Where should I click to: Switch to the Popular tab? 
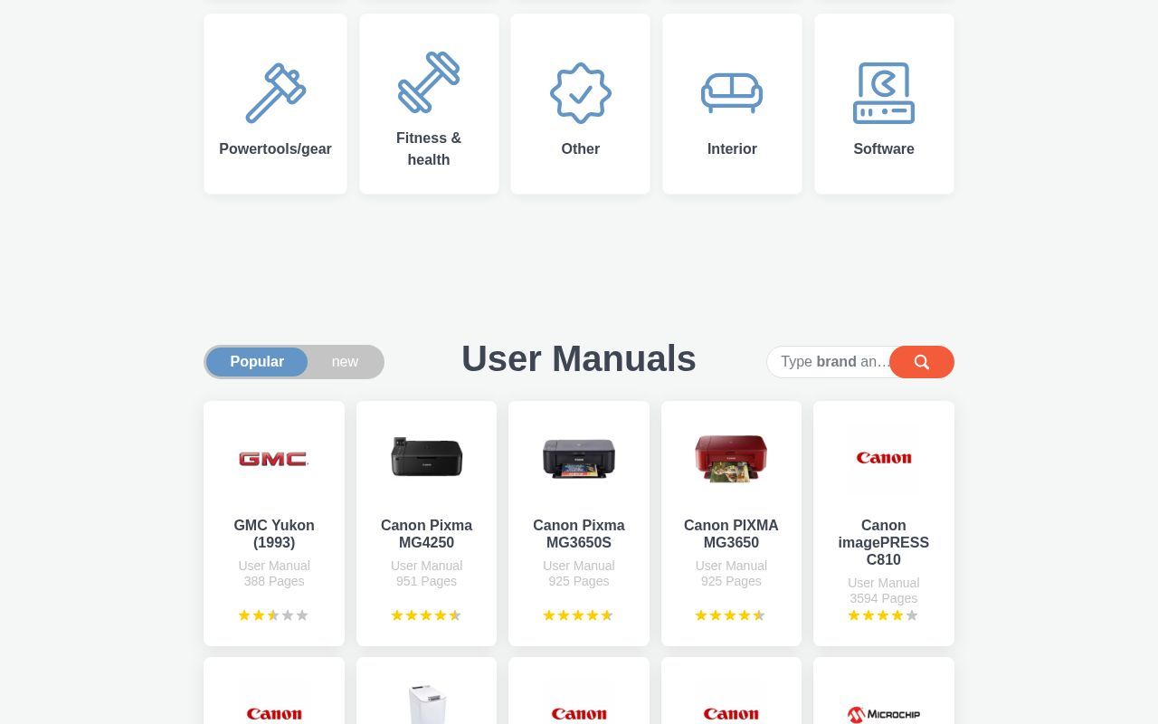pyautogui.click(x=257, y=362)
